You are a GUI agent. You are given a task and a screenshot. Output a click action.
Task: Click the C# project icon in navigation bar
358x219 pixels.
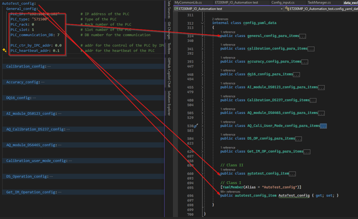click(176, 9)
